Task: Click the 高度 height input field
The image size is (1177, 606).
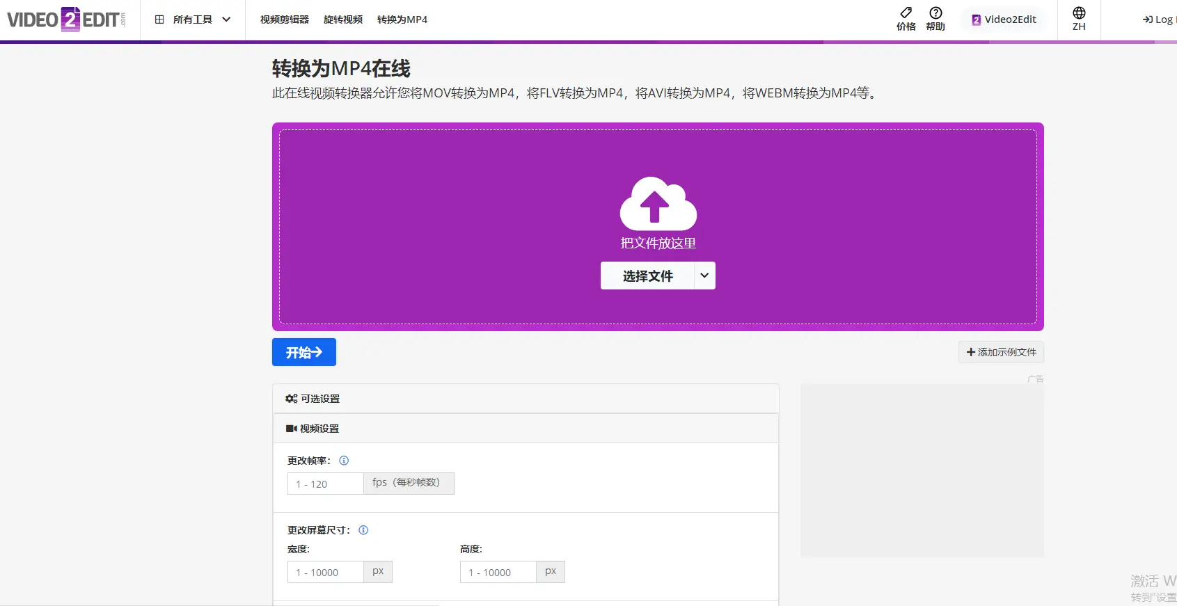Action: 498,572
